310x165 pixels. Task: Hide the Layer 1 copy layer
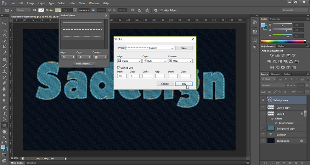263,108
